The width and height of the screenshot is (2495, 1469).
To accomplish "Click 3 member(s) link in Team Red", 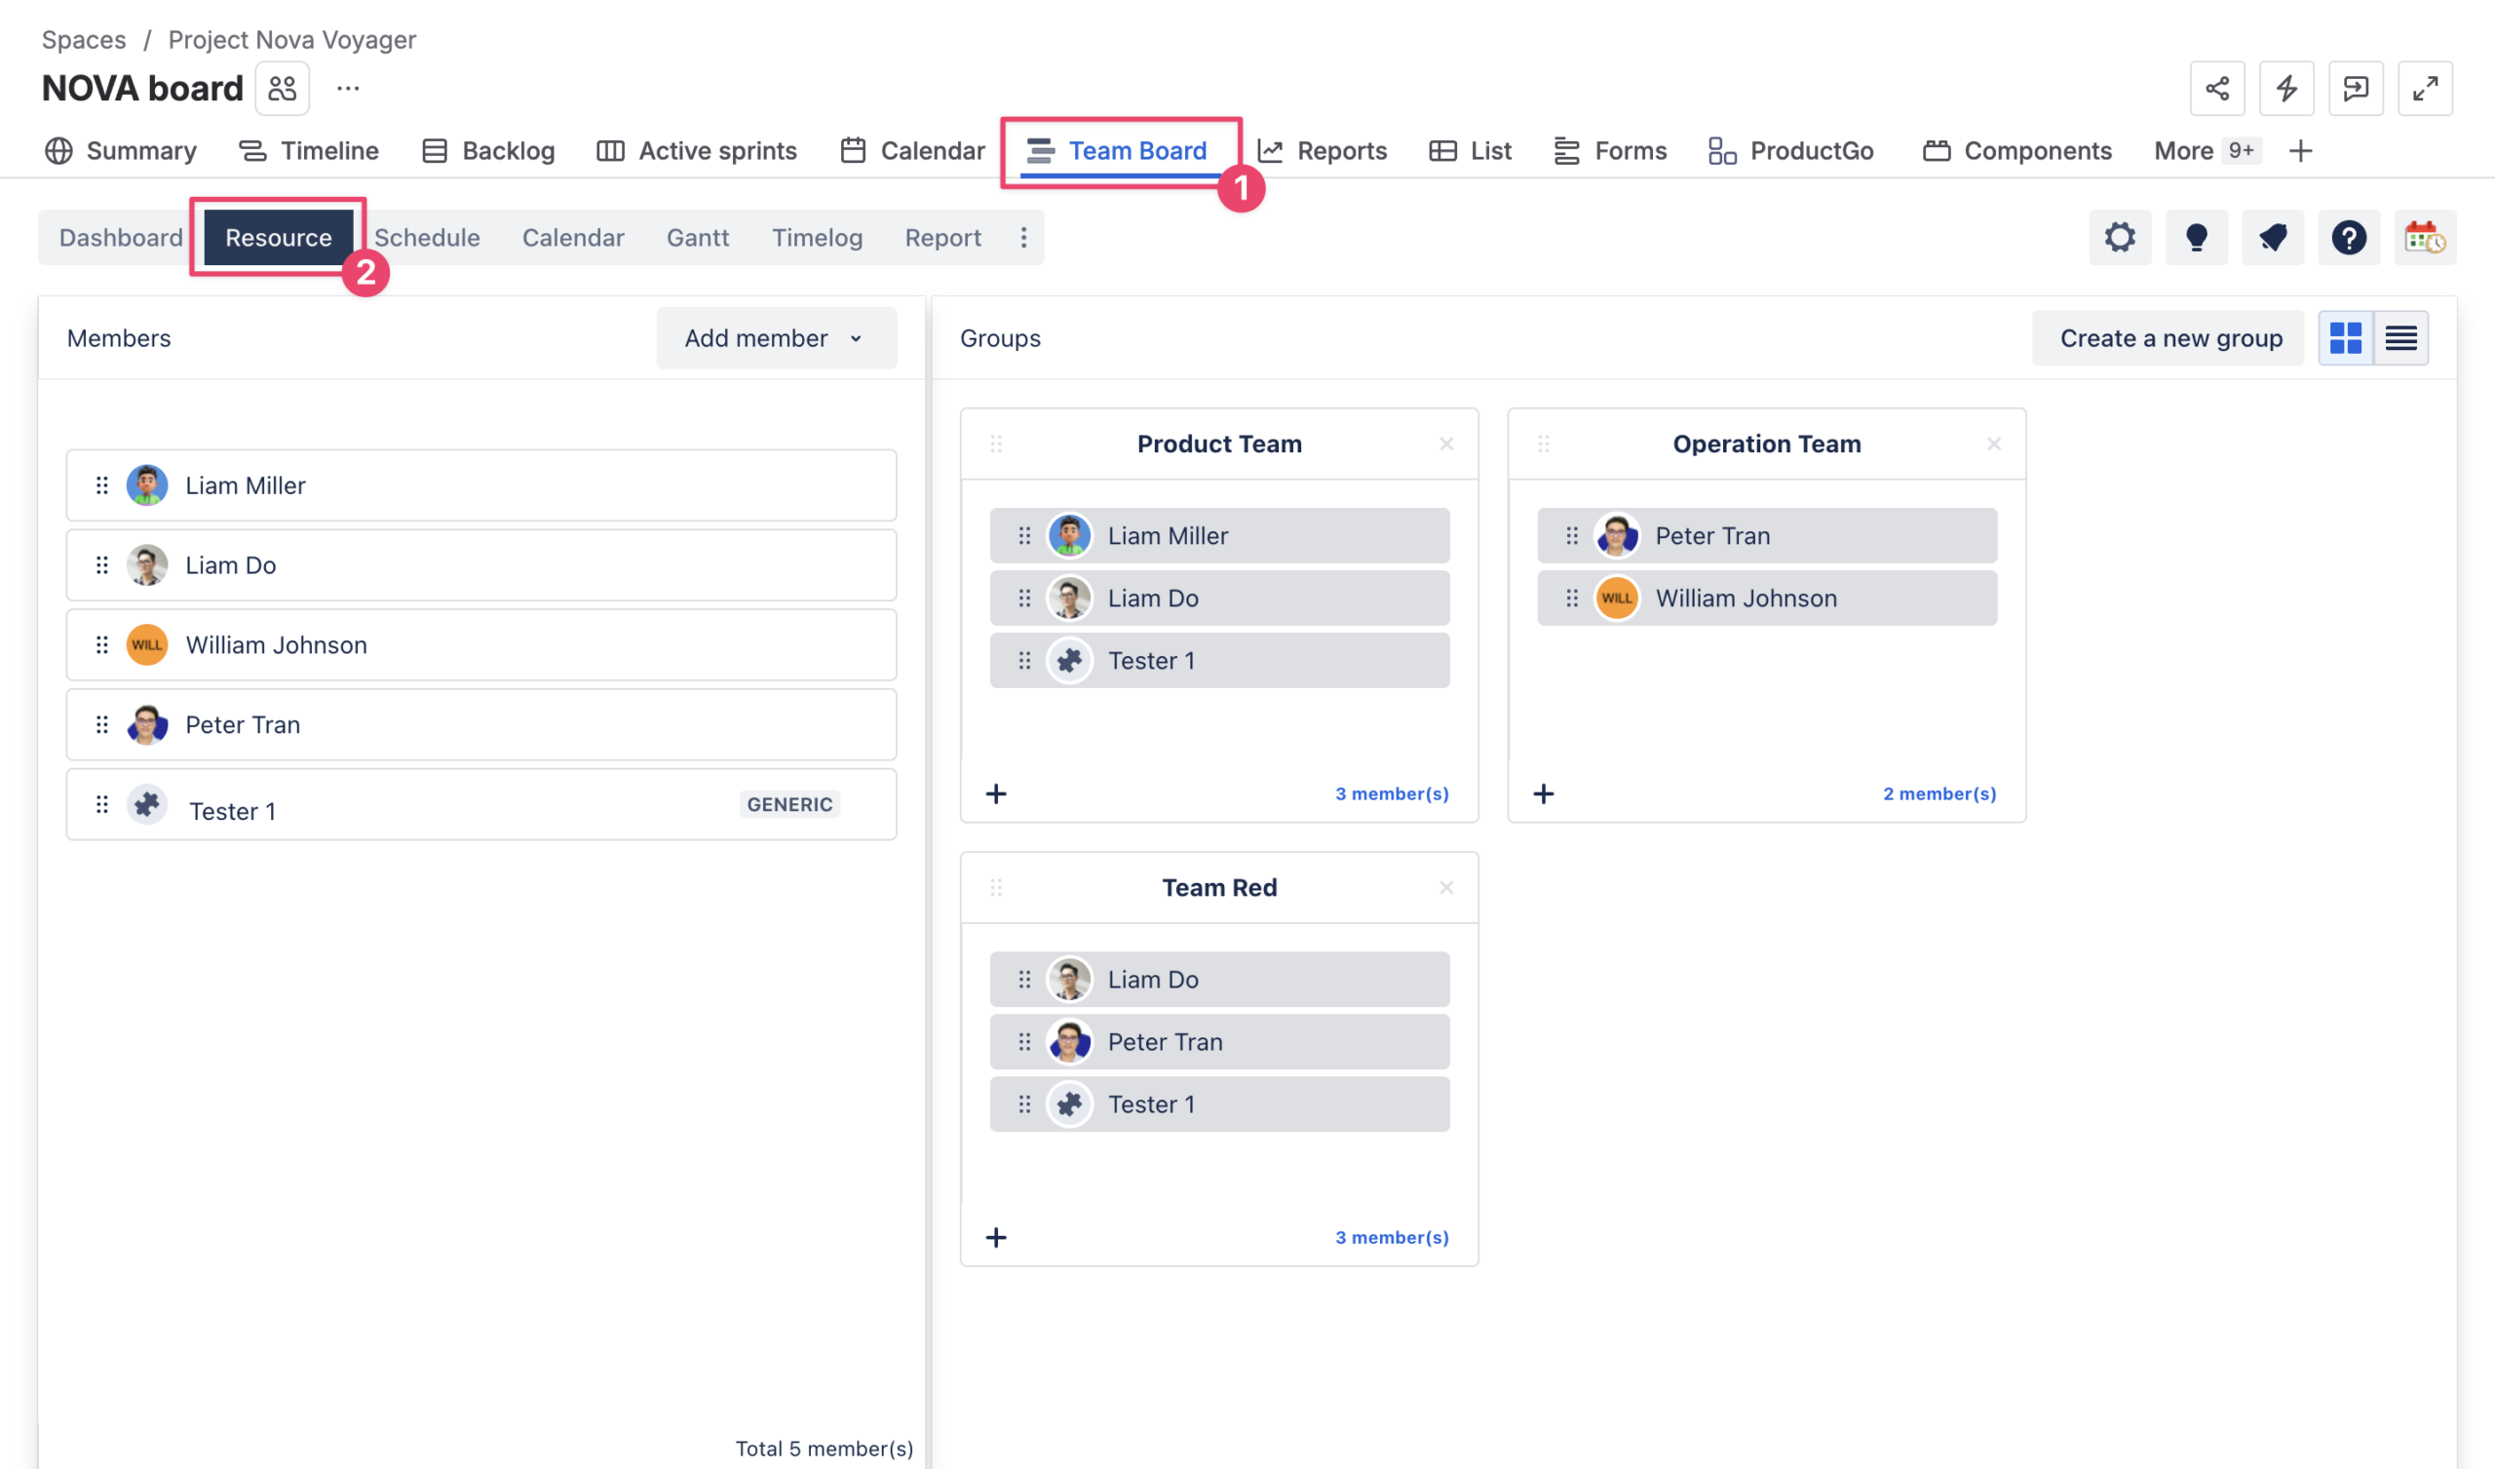I will (x=1392, y=1237).
